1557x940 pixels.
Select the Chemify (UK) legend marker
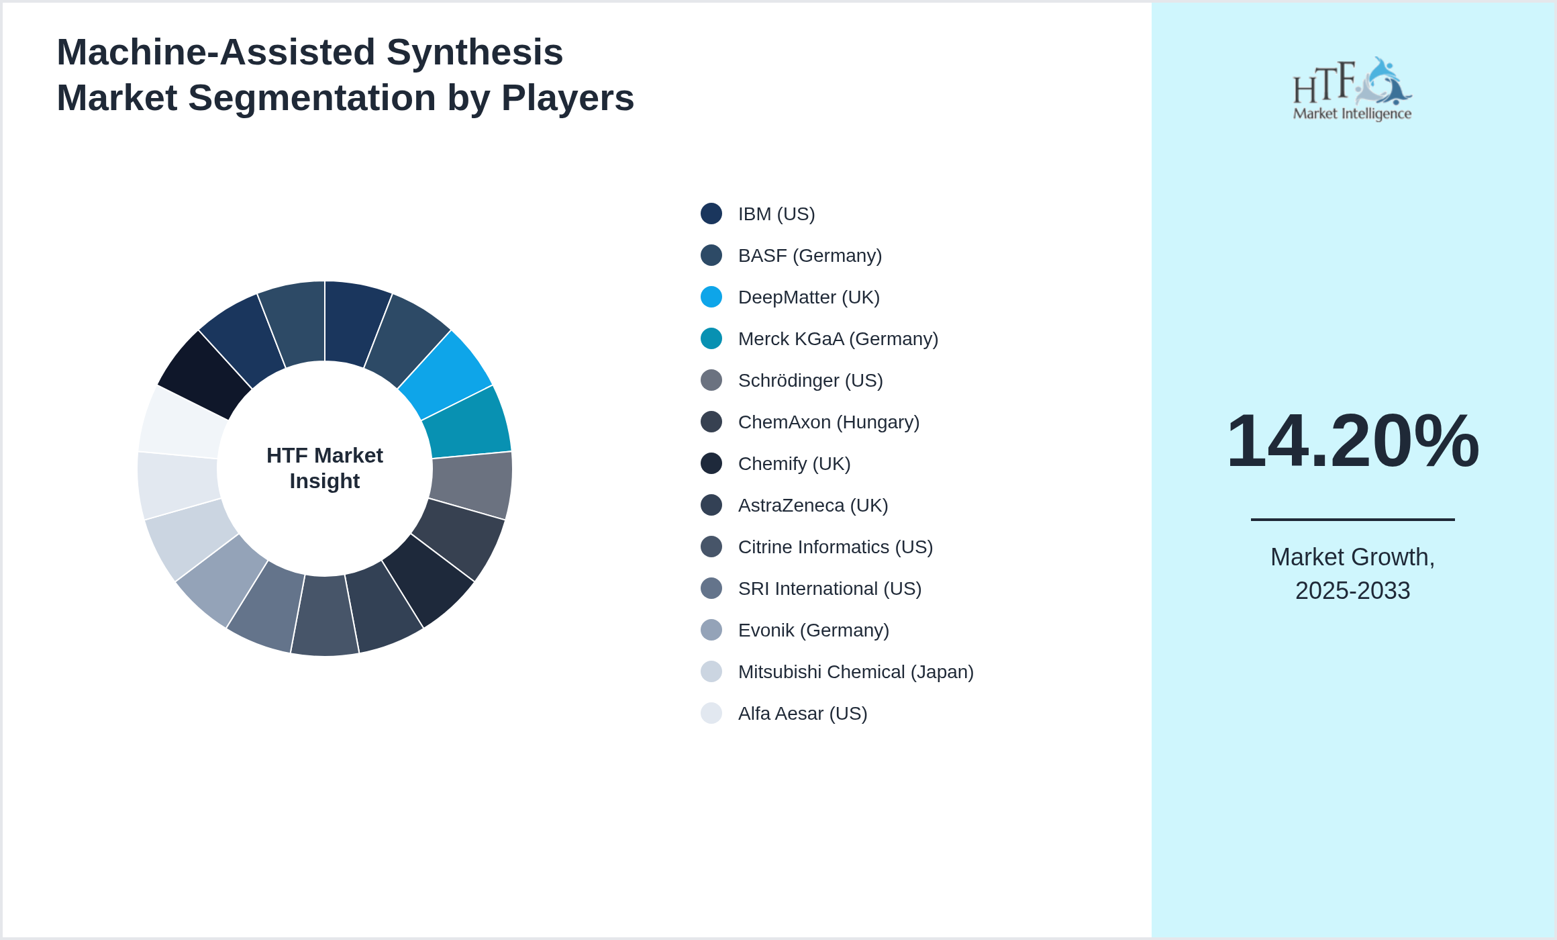pos(710,463)
